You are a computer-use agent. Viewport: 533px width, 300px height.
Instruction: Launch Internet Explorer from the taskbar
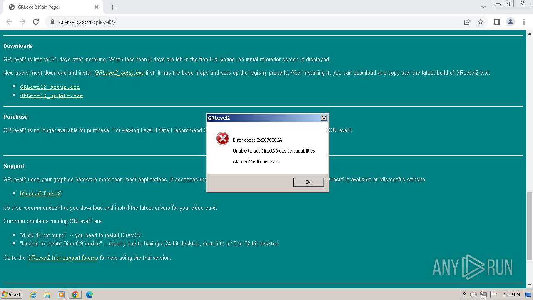coord(33,295)
